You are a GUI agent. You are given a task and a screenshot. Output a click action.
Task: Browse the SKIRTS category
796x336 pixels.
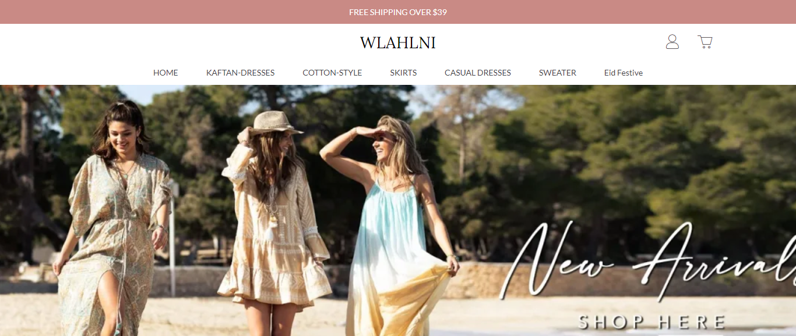click(x=403, y=73)
